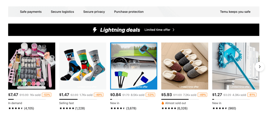Viewport: 267px width, 115px height.
Task: Open the fuzzy slippers product image
Action: coord(184,66)
